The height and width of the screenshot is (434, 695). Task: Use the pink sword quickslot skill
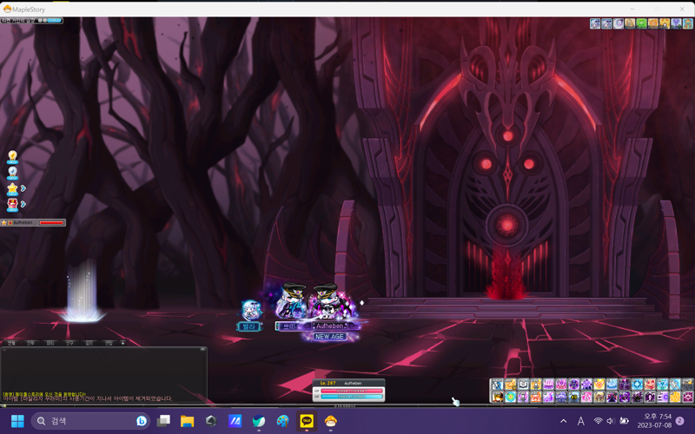(586, 397)
